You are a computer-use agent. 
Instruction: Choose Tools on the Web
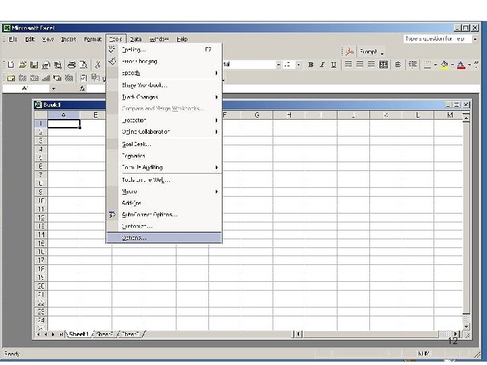(x=164, y=180)
